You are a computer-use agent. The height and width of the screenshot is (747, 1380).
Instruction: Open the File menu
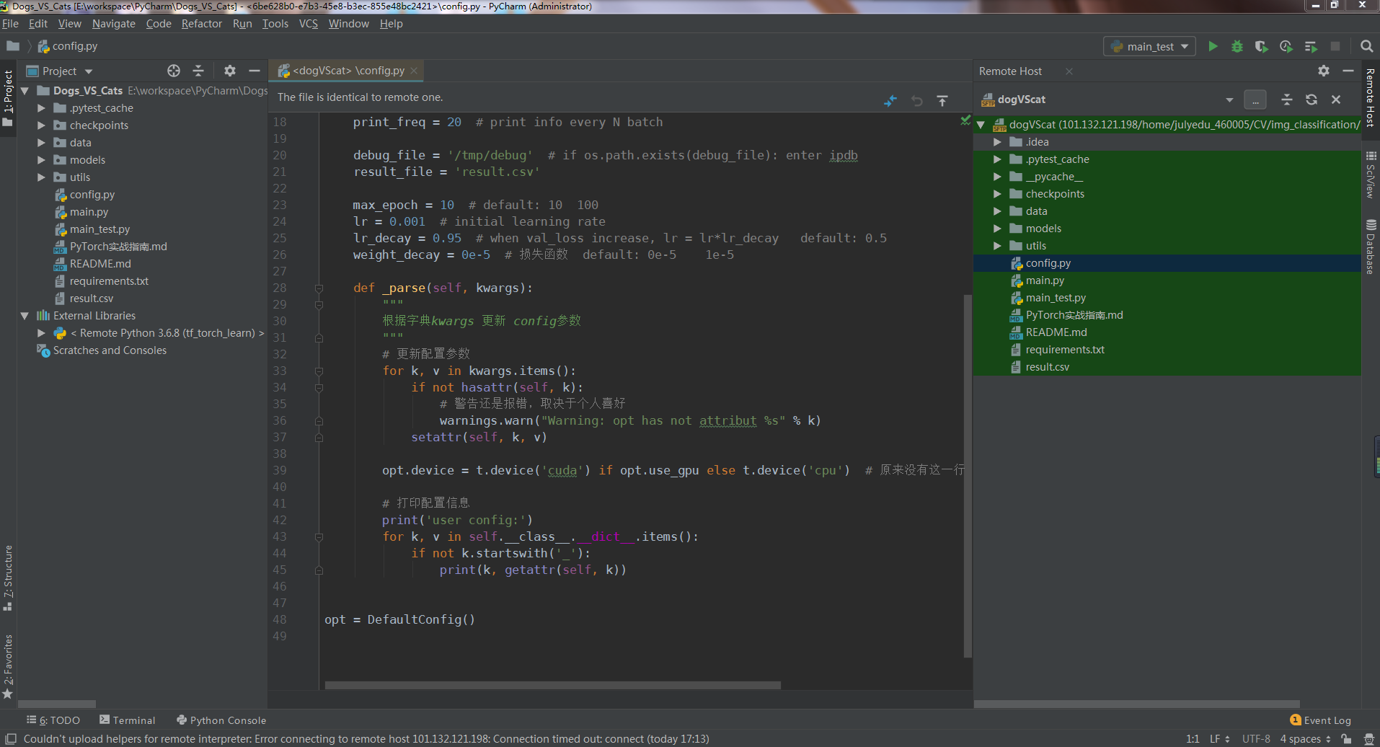point(10,24)
